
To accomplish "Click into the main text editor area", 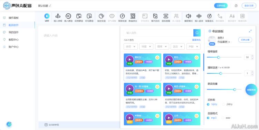I will (79, 74).
